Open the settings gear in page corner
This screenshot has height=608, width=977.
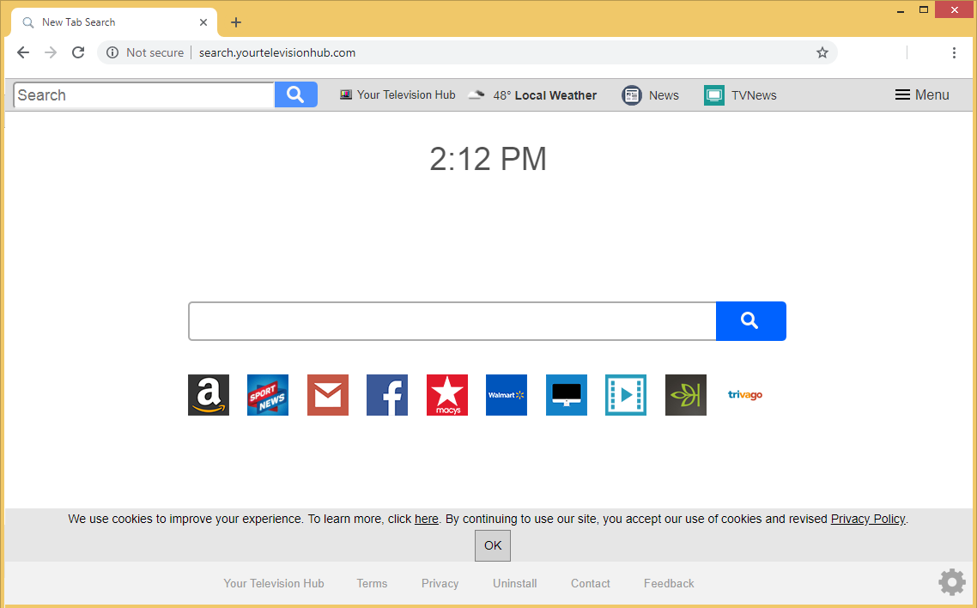[x=951, y=582]
